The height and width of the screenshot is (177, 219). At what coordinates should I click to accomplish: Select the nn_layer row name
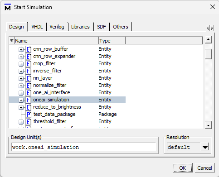[x=43, y=78]
